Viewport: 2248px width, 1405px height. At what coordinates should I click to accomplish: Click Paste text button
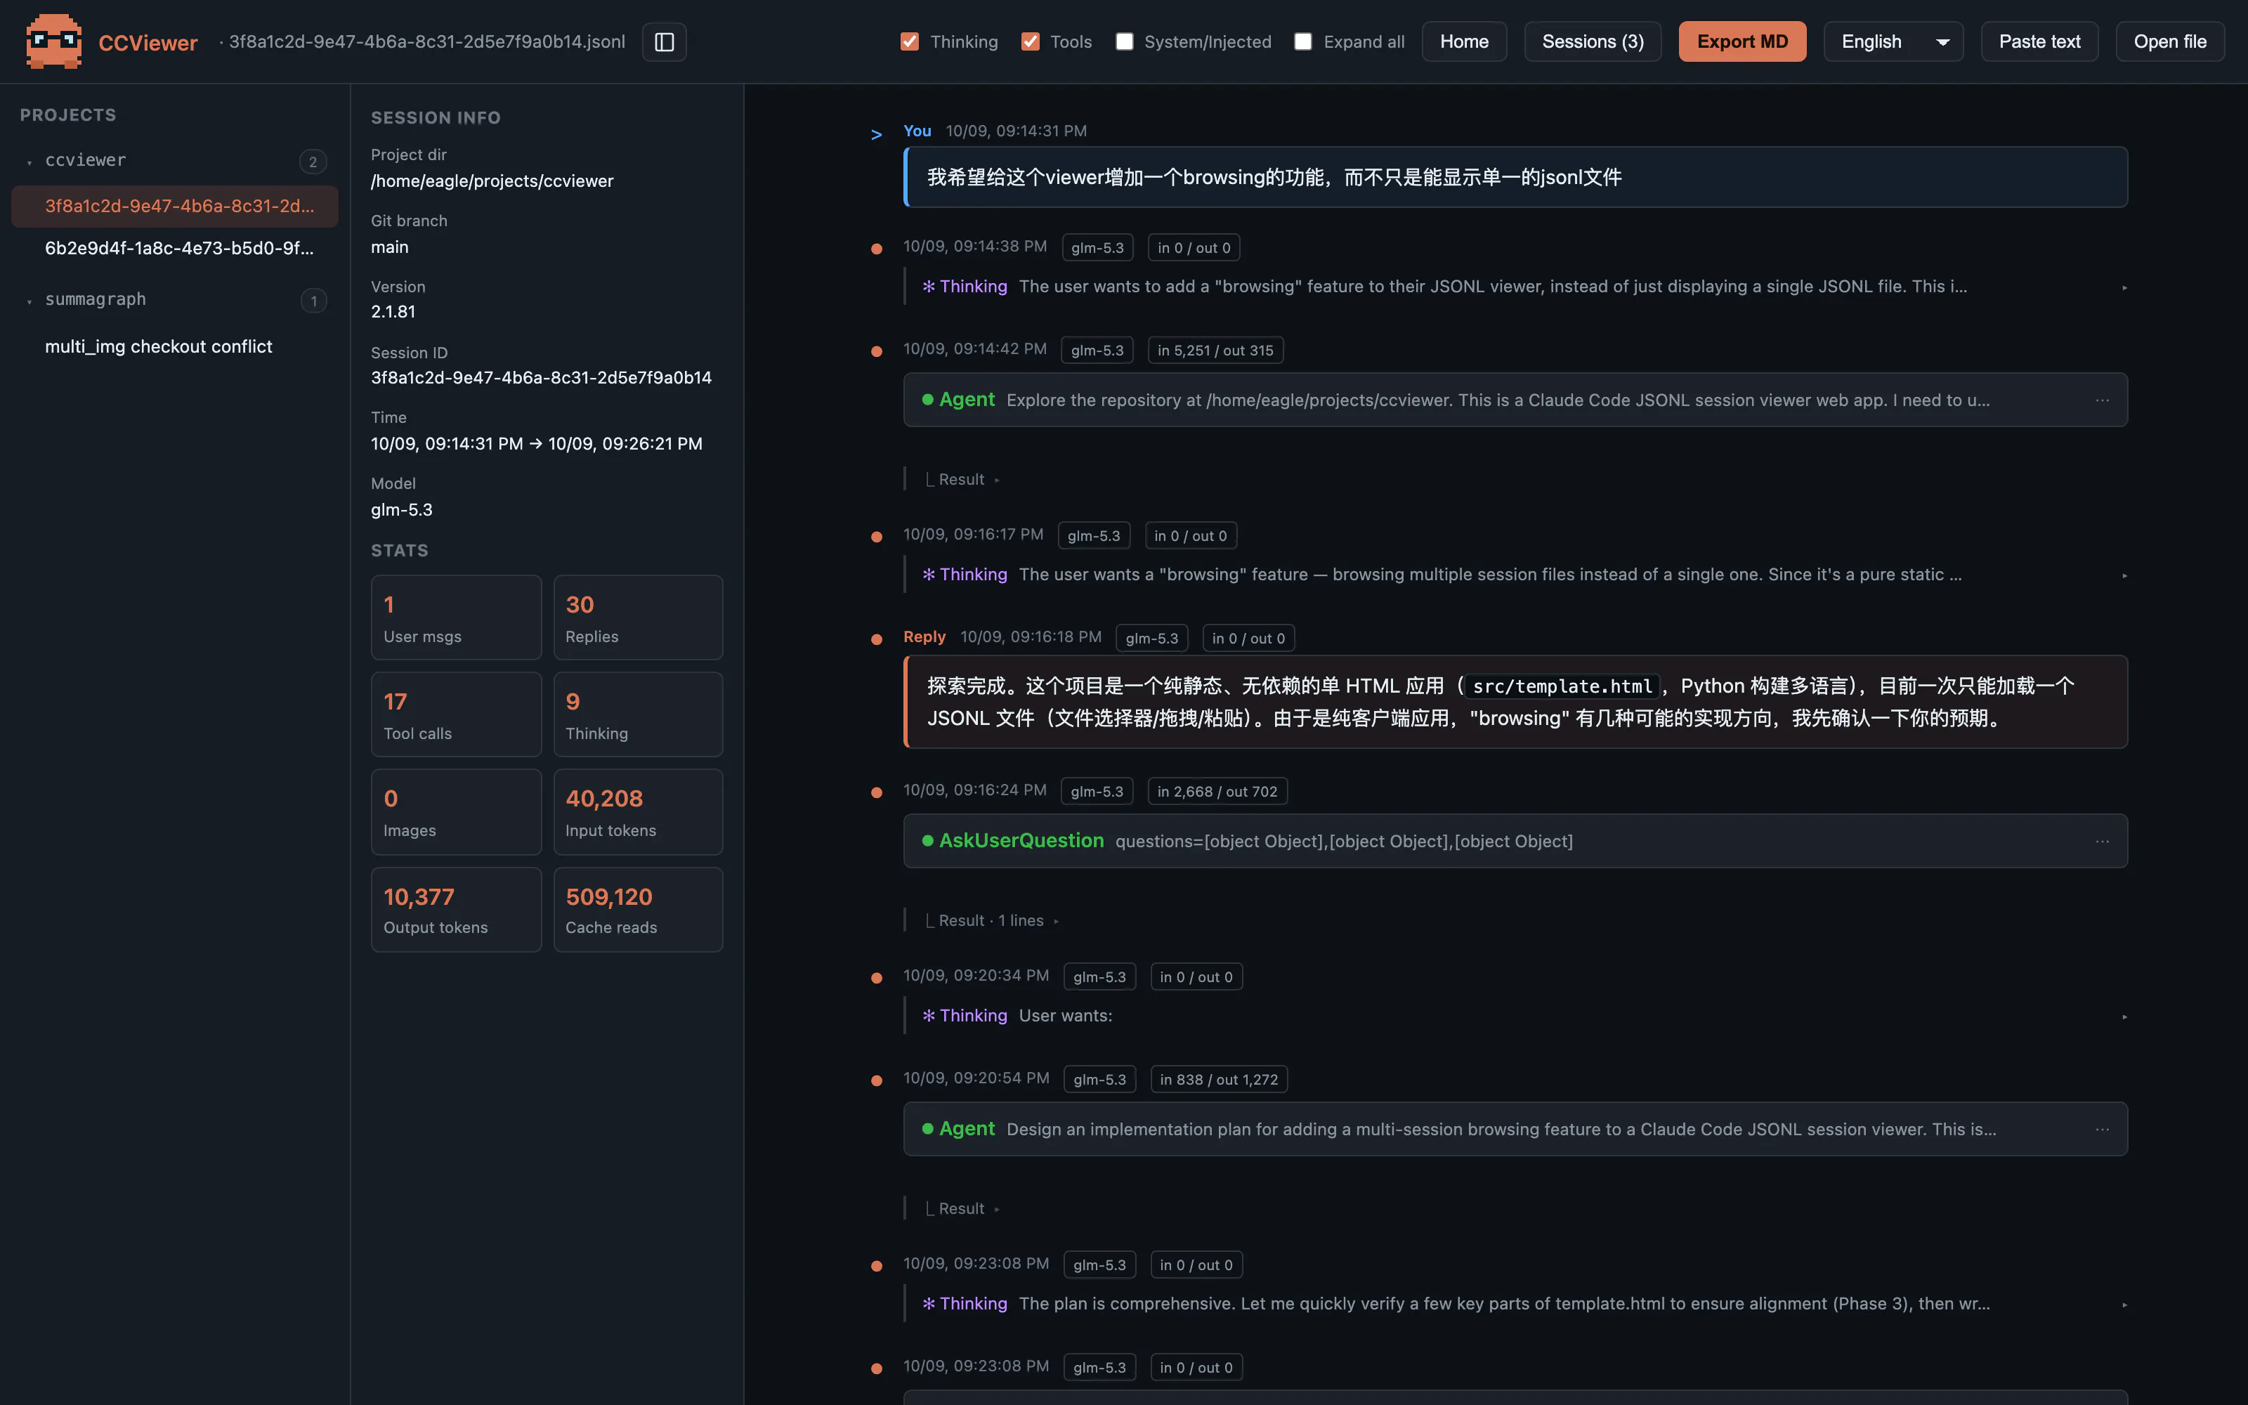click(x=2039, y=42)
